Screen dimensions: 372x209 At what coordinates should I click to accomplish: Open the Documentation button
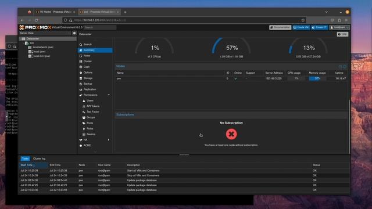pyautogui.click(x=280, y=27)
